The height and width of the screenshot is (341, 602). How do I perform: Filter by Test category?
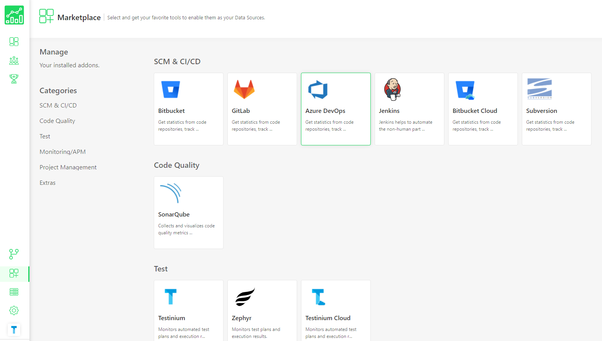click(45, 136)
